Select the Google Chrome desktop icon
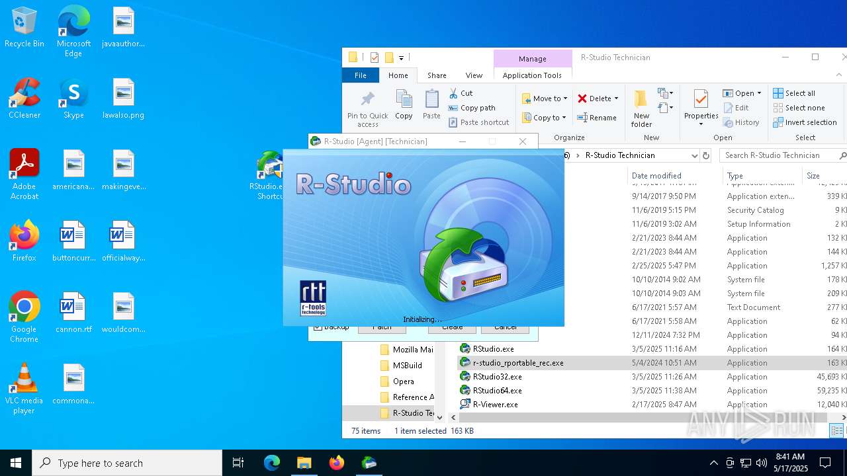 [x=24, y=317]
